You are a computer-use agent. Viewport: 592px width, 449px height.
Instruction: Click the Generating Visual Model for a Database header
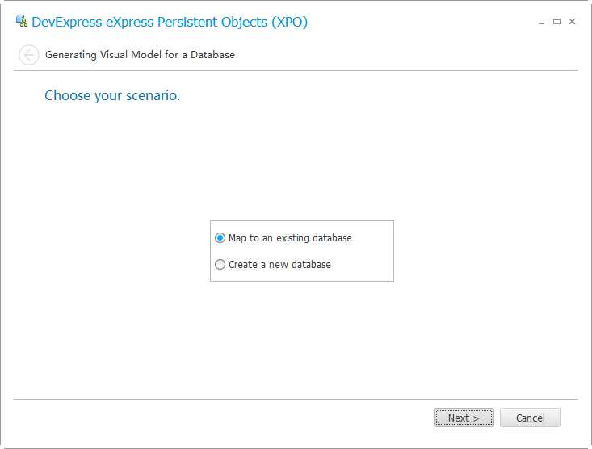coord(140,55)
